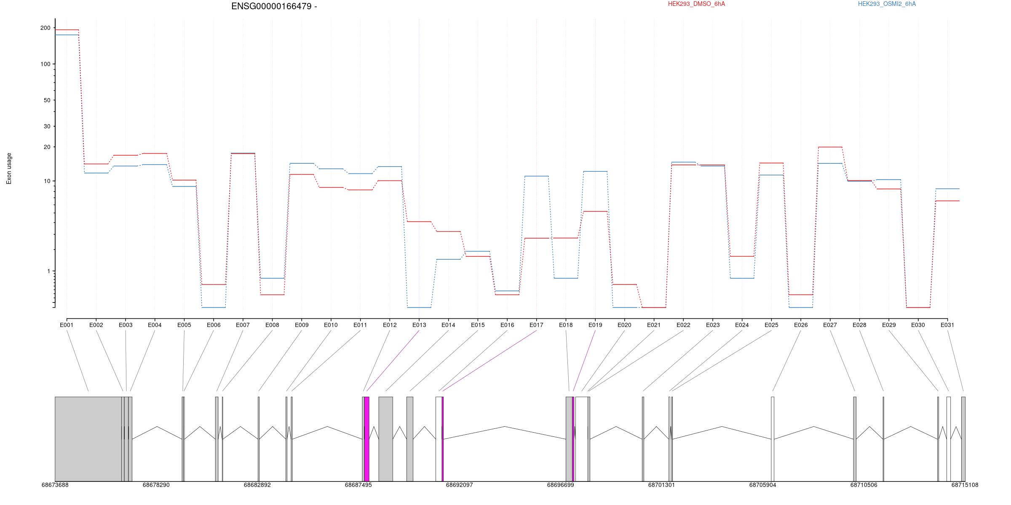Click exon label E029

[x=889, y=325]
